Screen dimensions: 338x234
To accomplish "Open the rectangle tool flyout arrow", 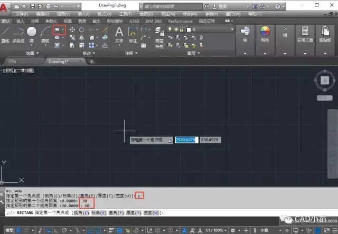I will point(63,30).
